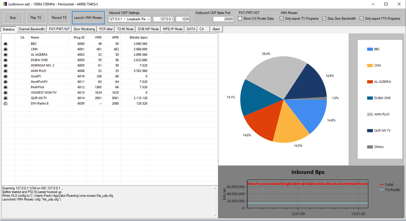Image resolution: width=406 pixels, height=221 pixels.
Task: Click the TV/Radio legend in Inbound Bps chart
Action: (x=390, y=190)
